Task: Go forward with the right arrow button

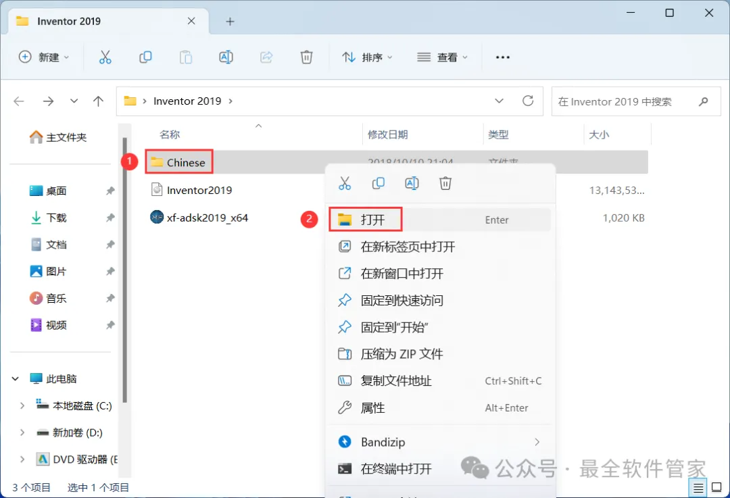Action: coord(48,101)
